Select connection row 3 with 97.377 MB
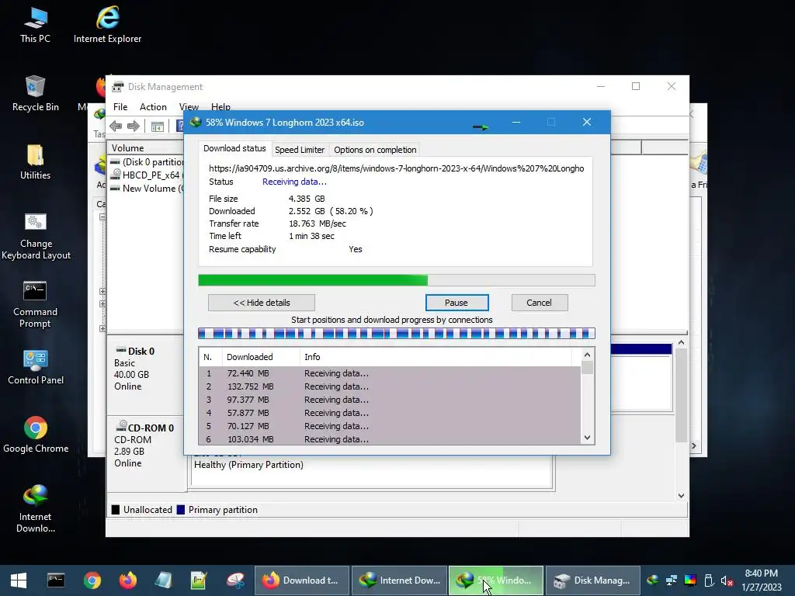Screen dimensions: 795x596 pos(390,400)
